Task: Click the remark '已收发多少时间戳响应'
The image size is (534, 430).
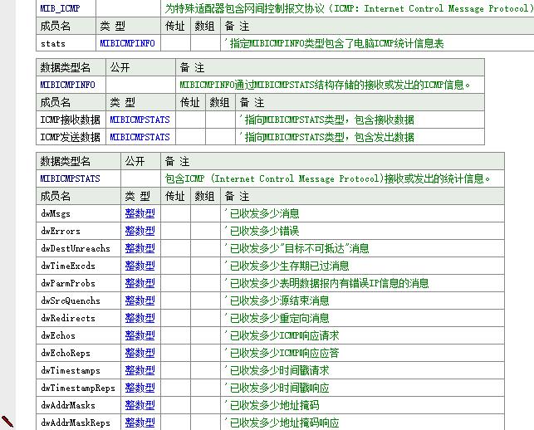Action: point(277,388)
